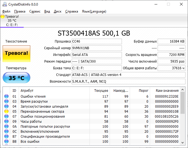
Task: Open the Диск menu
Action: tap(57, 11)
